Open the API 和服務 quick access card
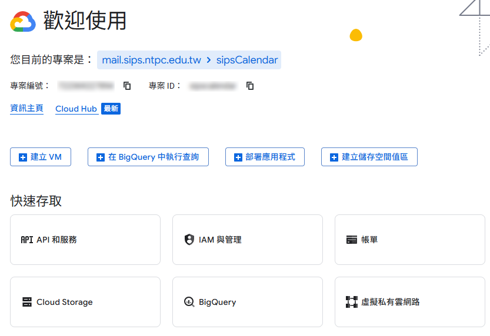 pos(85,240)
